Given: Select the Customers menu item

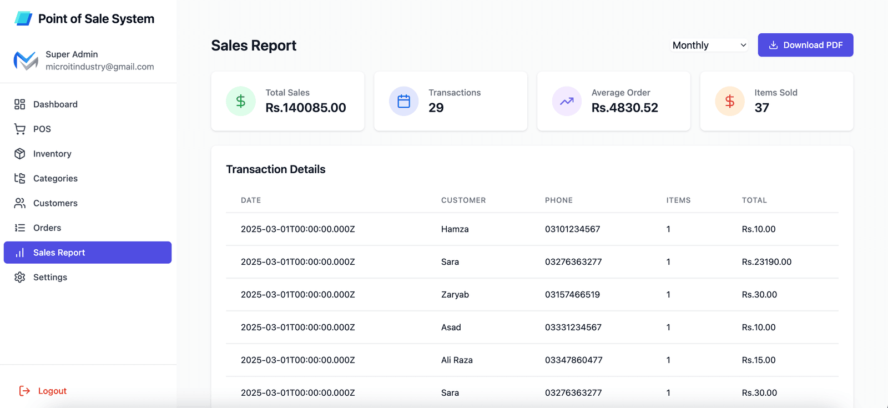Looking at the screenshot, I should click(x=88, y=203).
